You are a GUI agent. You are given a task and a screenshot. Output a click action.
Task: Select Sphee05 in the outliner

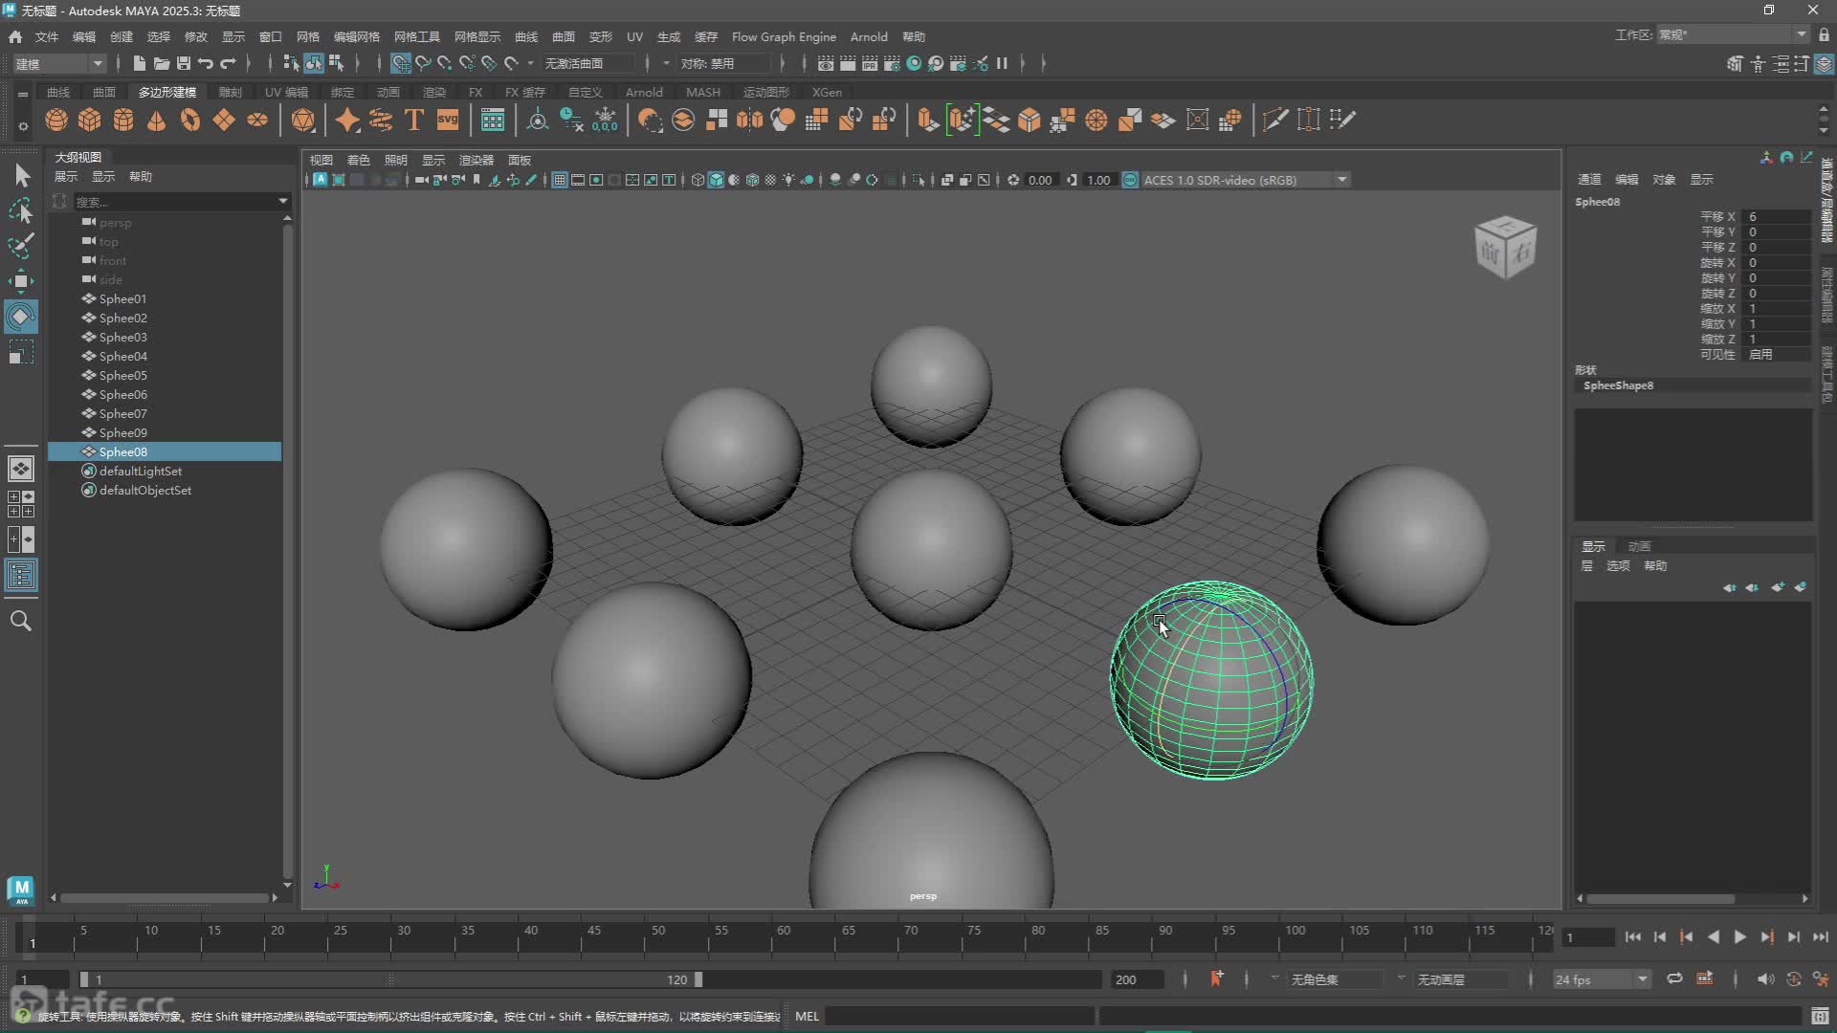(x=123, y=375)
